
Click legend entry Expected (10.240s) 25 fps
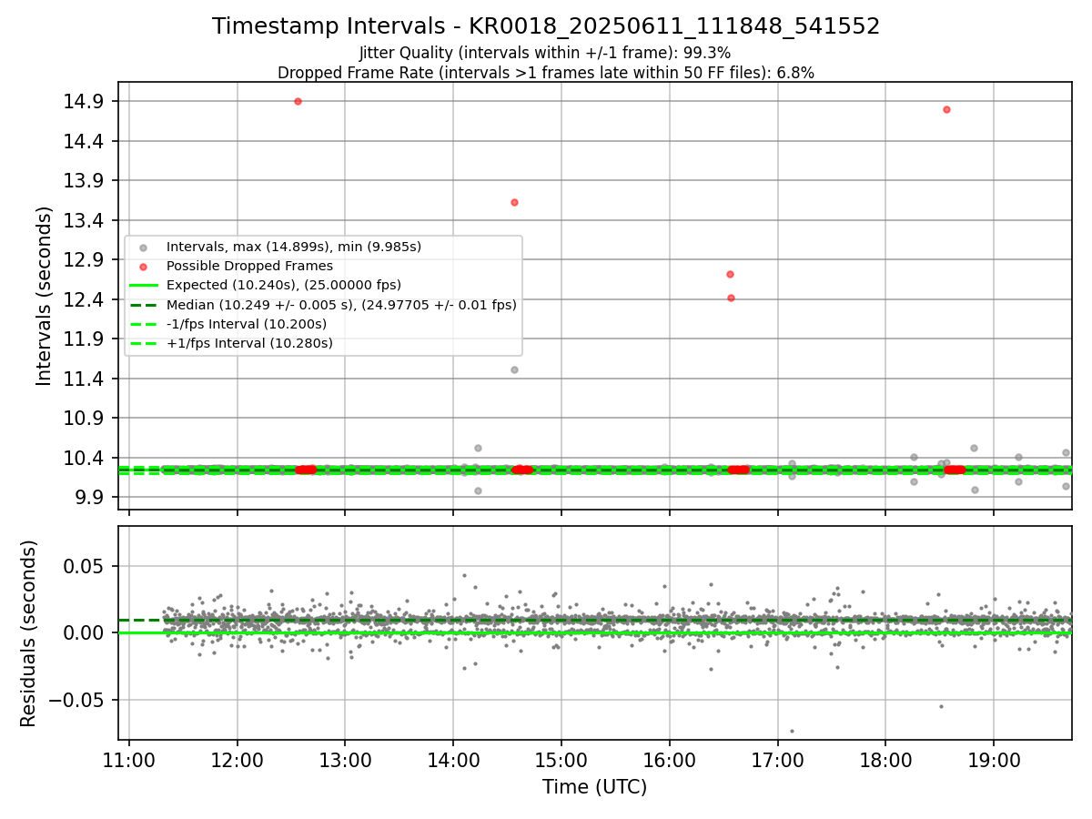[x=283, y=285]
